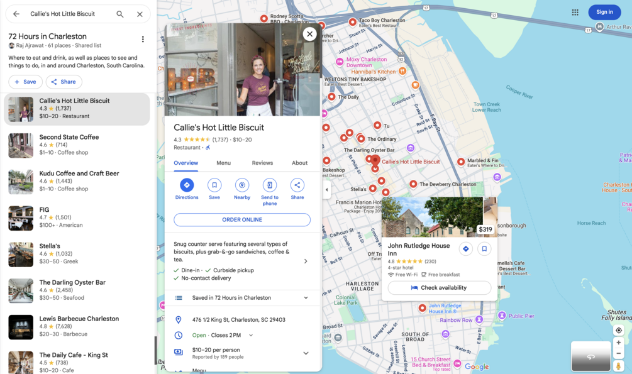632x374 pixels.
Task: Zoom in the map with plus button
Action: (618, 343)
